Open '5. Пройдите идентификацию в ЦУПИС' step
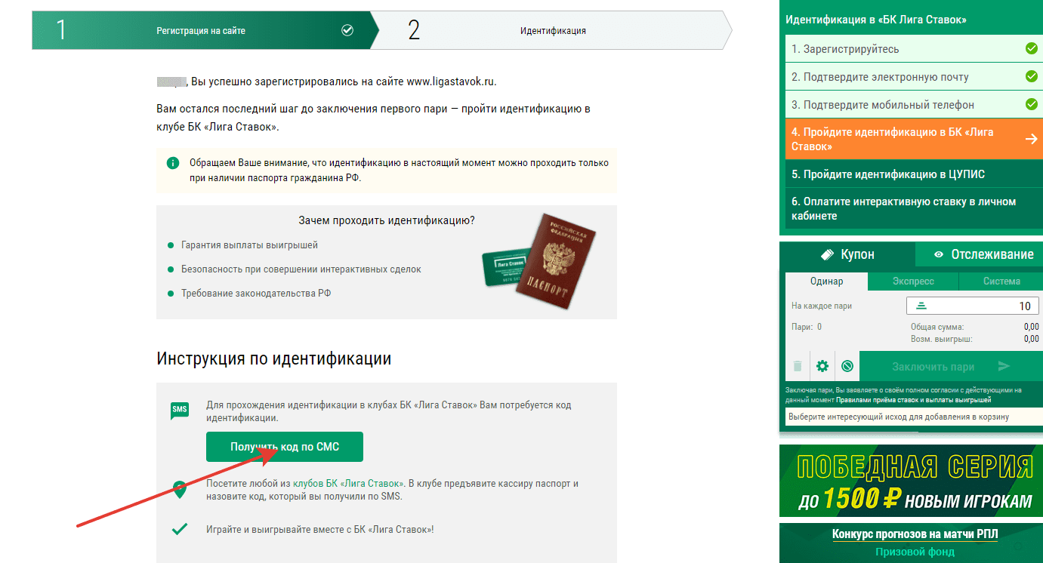 pos(914,174)
